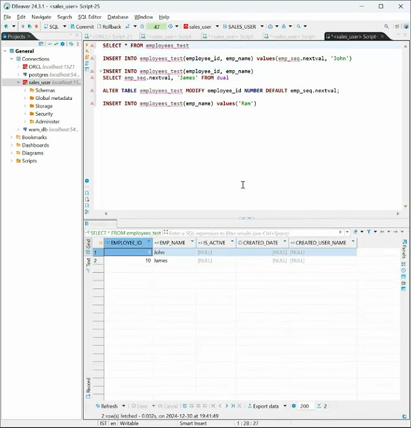Close the Projects panel tab
Screen dimensions: 411x428
tap(29, 36)
